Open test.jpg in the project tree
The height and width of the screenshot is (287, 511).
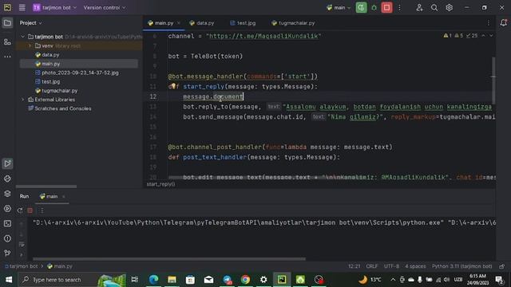click(48, 81)
